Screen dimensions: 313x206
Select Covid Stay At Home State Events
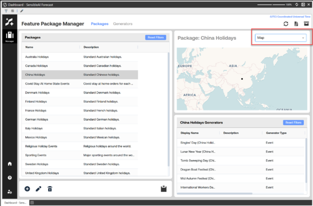point(80,84)
